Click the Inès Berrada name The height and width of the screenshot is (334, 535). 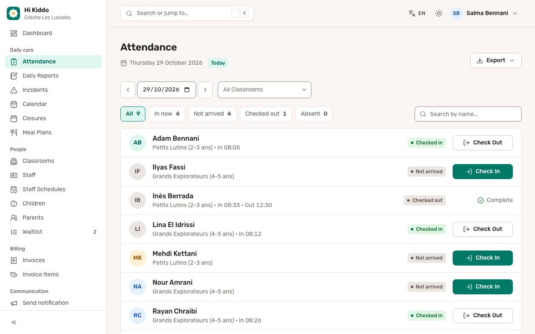click(x=173, y=196)
